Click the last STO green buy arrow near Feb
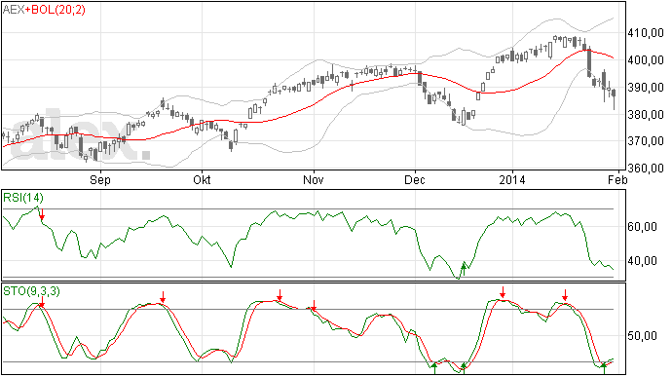Screen dimensions: 672x377 604,368
